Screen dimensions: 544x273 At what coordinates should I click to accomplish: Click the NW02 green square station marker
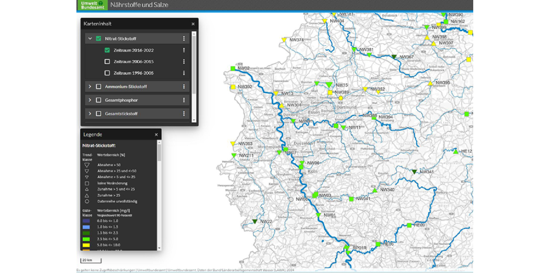coord(233,68)
